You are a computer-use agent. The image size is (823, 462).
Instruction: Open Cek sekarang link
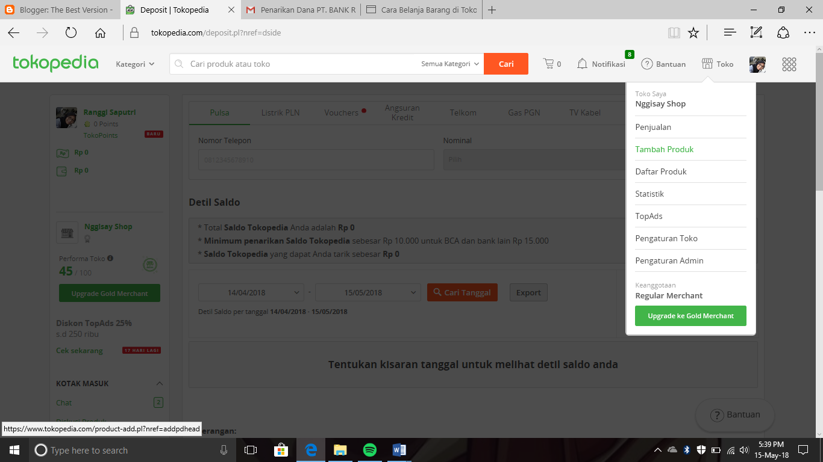tap(79, 351)
